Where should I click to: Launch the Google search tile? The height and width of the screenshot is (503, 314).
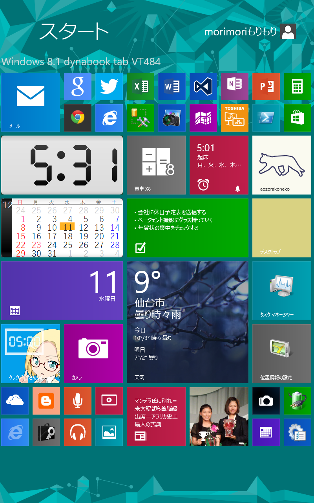[78, 86]
